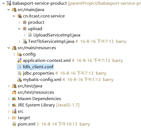The width and height of the screenshot is (141, 128).
Task: Click the UploadServiceImpl.java file icon
Action: [x=30, y=35]
